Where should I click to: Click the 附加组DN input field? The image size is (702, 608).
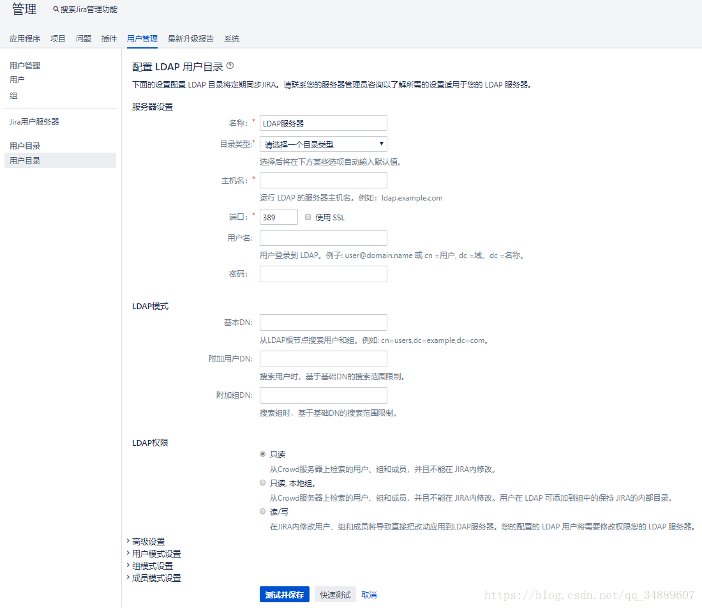coord(324,395)
